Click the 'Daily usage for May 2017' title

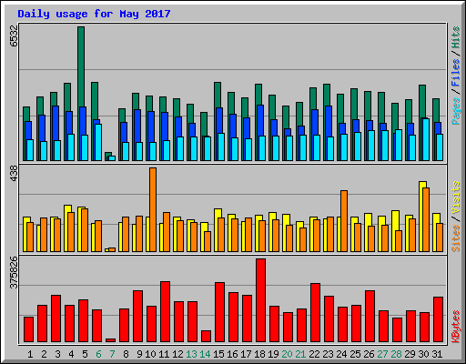pos(94,14)
